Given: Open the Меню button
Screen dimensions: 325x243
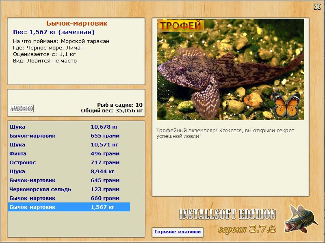Looking at the screenshot, I should click(x=22, y=108).
